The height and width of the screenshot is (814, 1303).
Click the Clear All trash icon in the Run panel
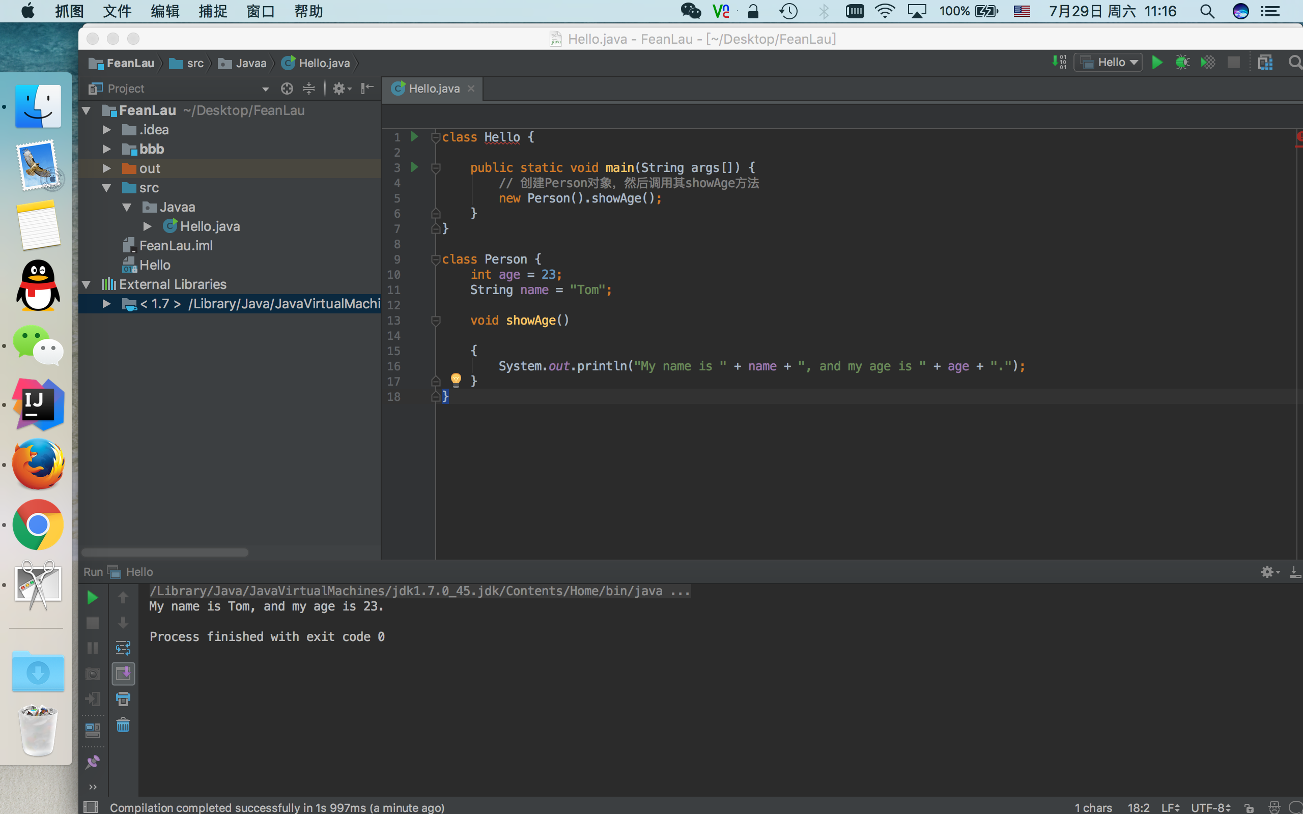click(123, 724)
